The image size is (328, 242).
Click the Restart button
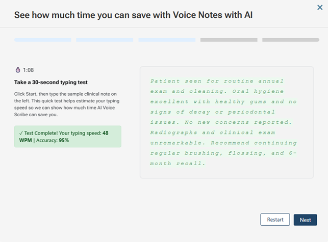click(275, 220)
